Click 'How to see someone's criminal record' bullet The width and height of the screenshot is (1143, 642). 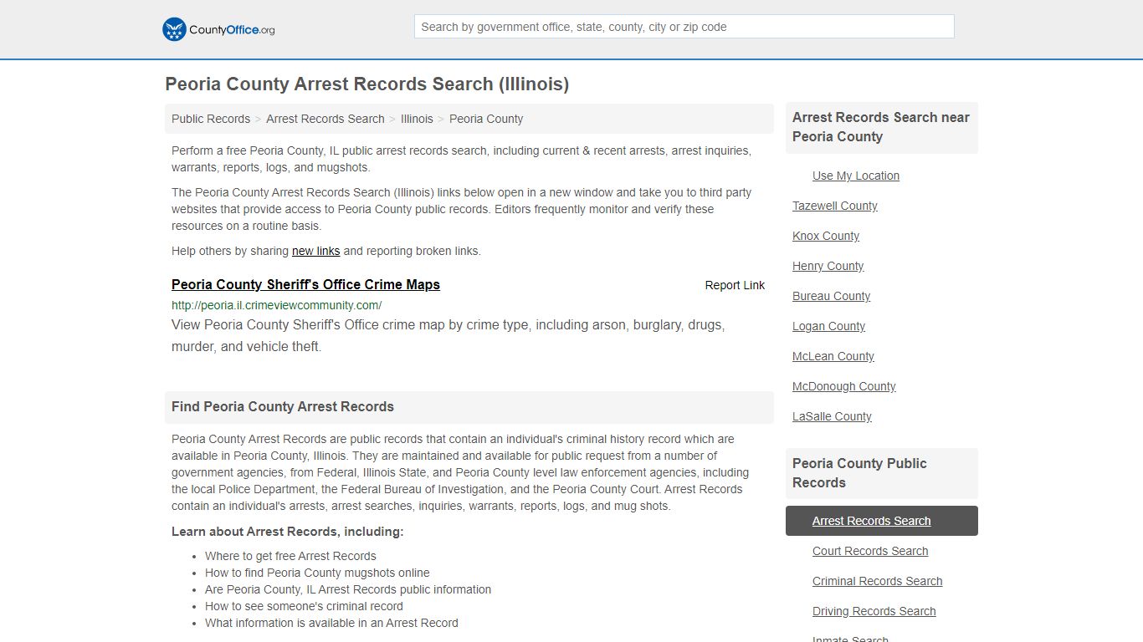304,606
